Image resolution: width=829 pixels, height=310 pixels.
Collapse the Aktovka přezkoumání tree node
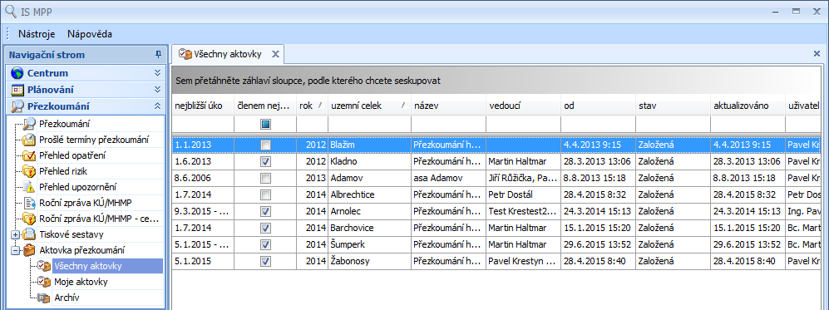click(x=15, y=250)
